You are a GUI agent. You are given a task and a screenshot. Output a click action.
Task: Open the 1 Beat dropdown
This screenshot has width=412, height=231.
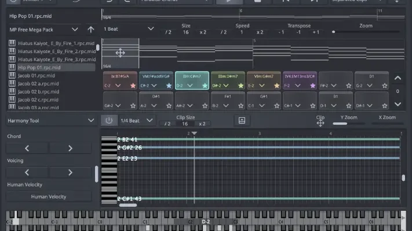129,29
